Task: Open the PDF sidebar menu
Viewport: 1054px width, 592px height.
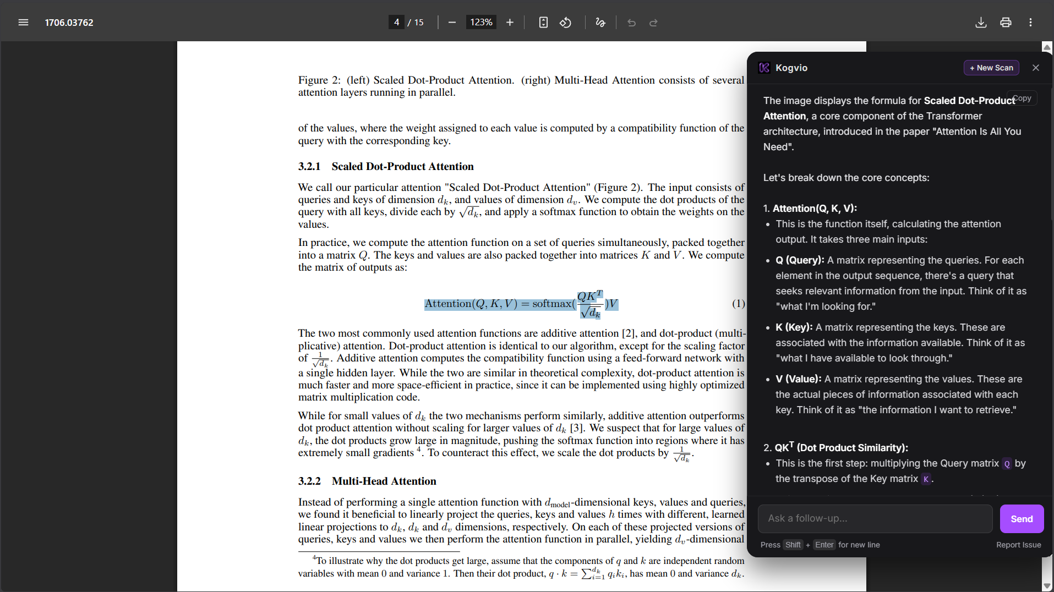Action: point(23,23)
